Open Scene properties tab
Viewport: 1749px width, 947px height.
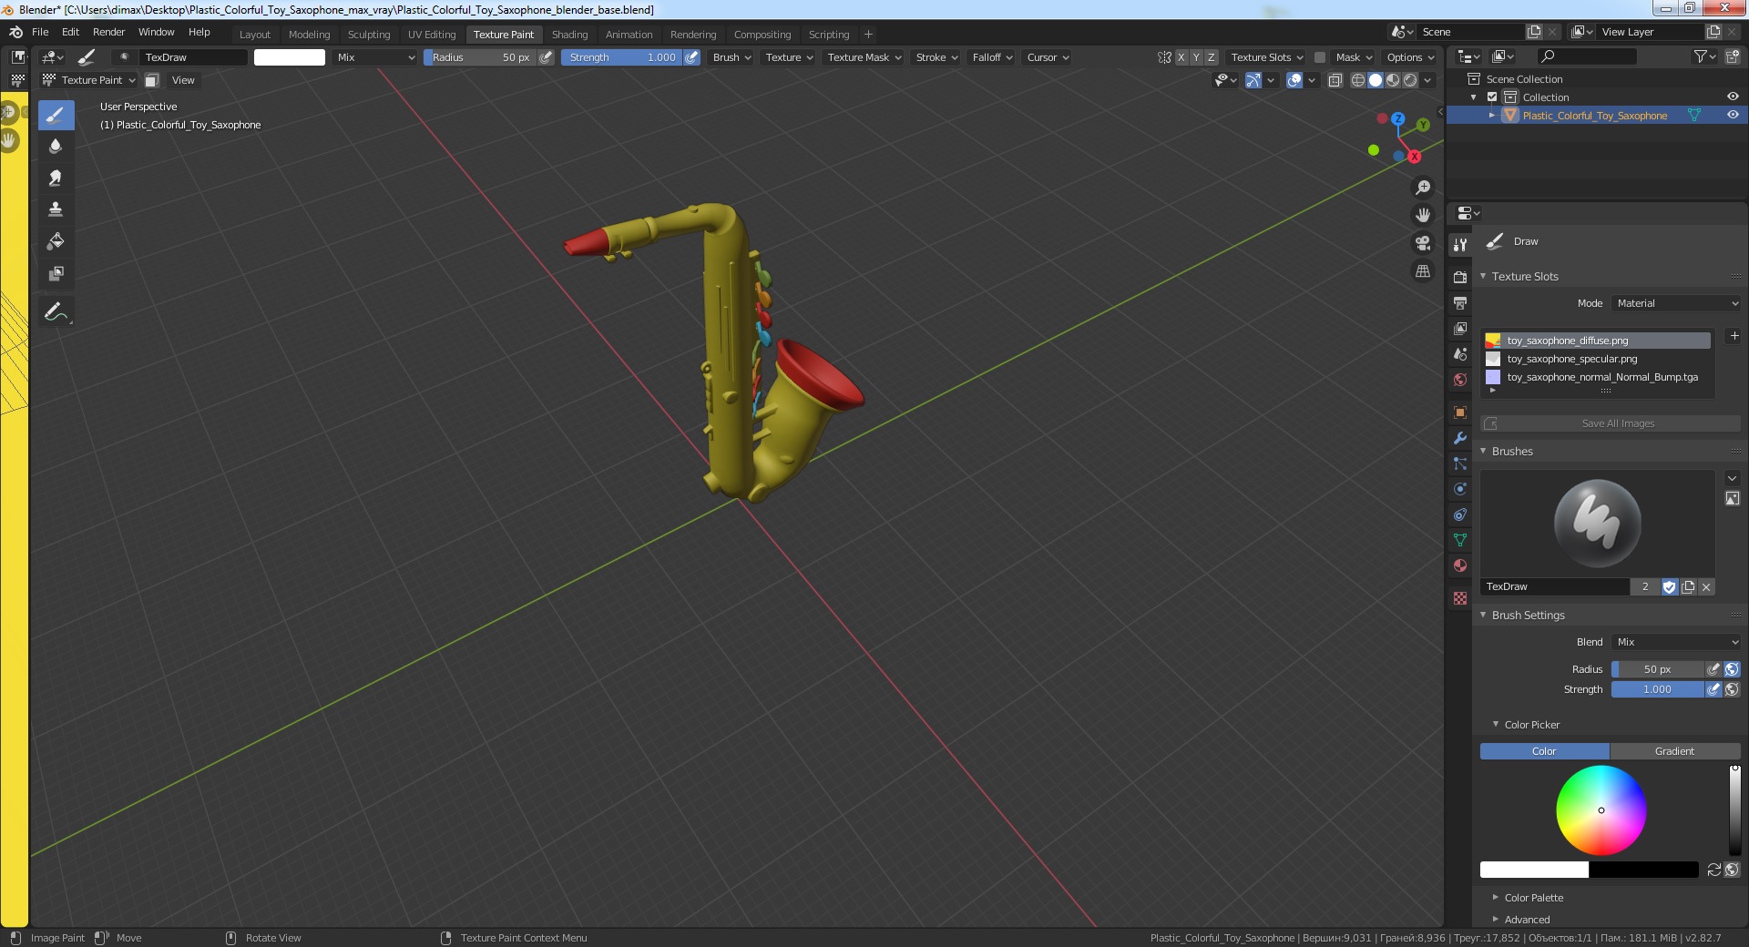point(1460,353)
